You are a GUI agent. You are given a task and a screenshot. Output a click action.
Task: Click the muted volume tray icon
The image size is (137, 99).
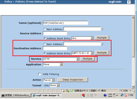pyautogui.click(x=126, y=95)
